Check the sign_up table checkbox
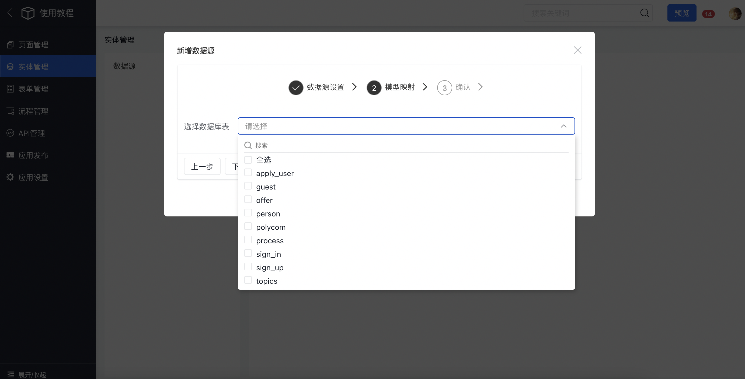This screenshot has height=379, width=745. 248,266
